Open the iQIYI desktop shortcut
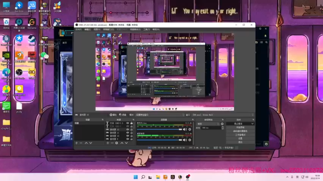Screen dimensions: 323x181 pos(6,107)
